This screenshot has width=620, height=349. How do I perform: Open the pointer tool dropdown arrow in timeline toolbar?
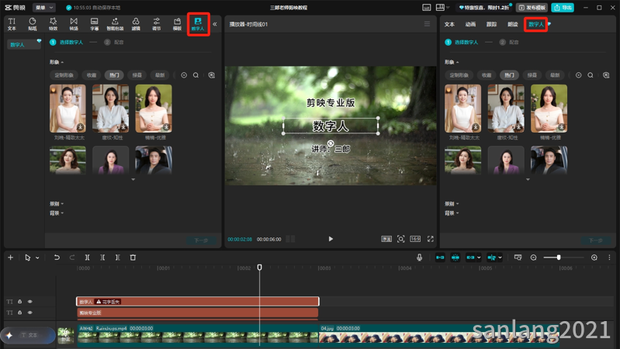point(37,257)
